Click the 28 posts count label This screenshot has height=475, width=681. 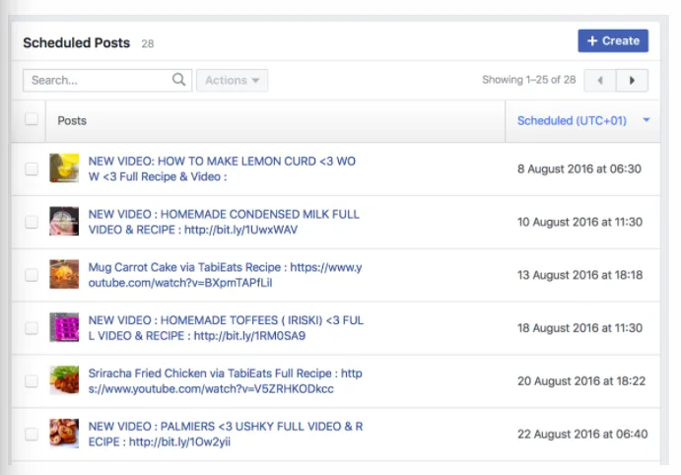(x=148, y=43)
